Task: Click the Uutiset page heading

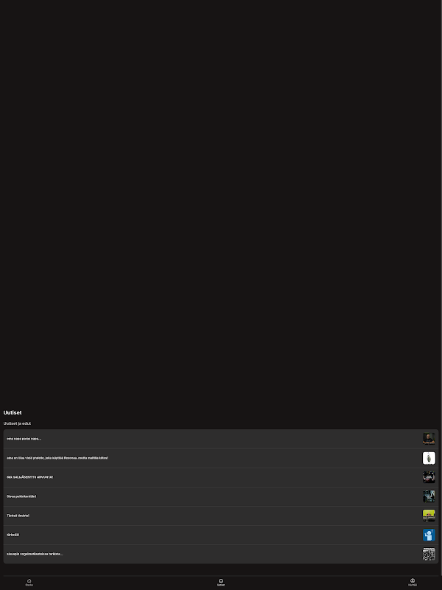Action: click(x=13, y=413)
